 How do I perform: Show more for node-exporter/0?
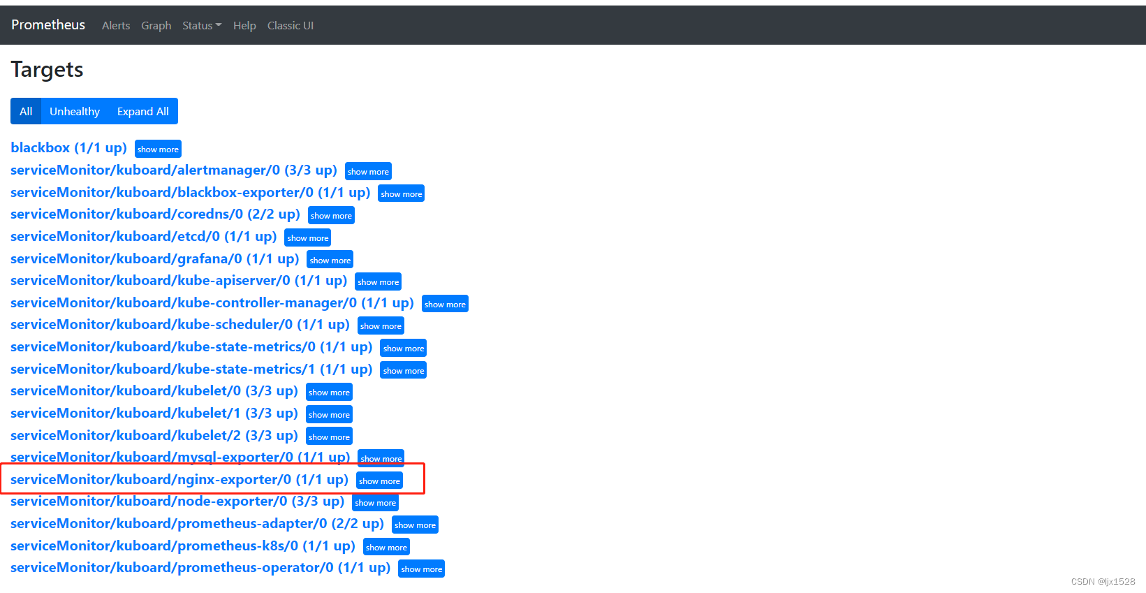375,502
